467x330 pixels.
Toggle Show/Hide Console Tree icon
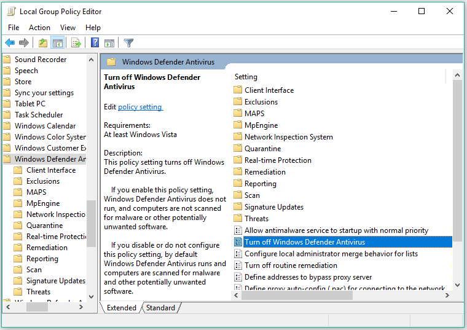point(58,43)
